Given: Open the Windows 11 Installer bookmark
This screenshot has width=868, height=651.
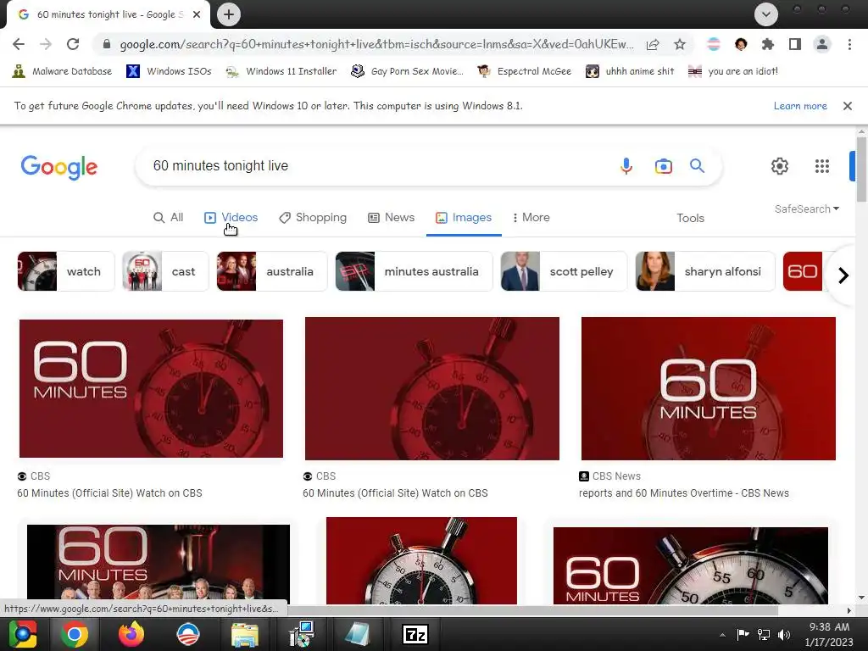Looking at the screenshot, I should [281, 71].
